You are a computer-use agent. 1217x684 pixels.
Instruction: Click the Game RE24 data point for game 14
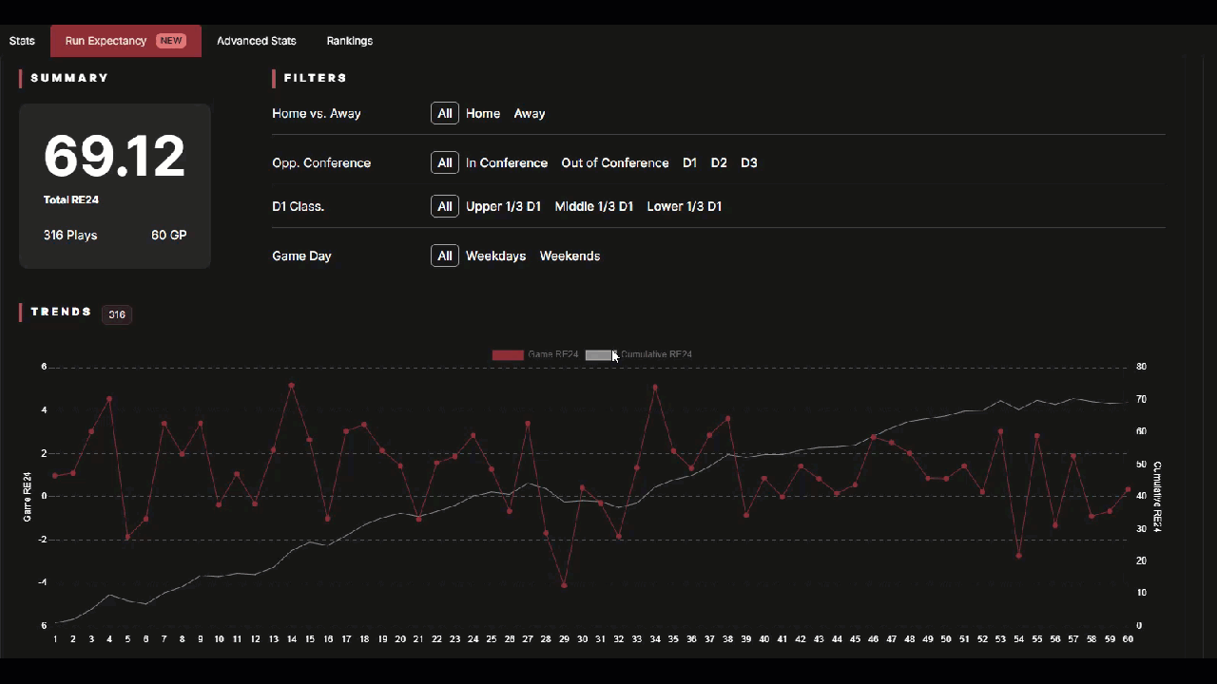291,386
